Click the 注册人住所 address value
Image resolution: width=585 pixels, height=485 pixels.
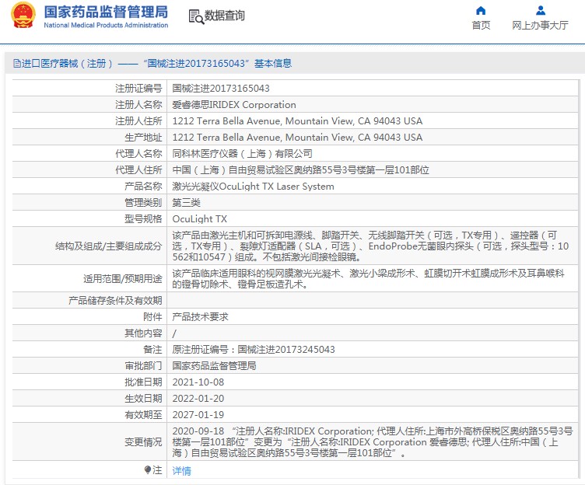[x=297, y=121]
